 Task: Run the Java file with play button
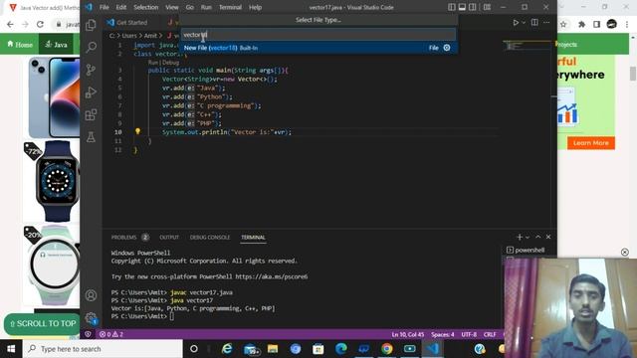[516, 23]
